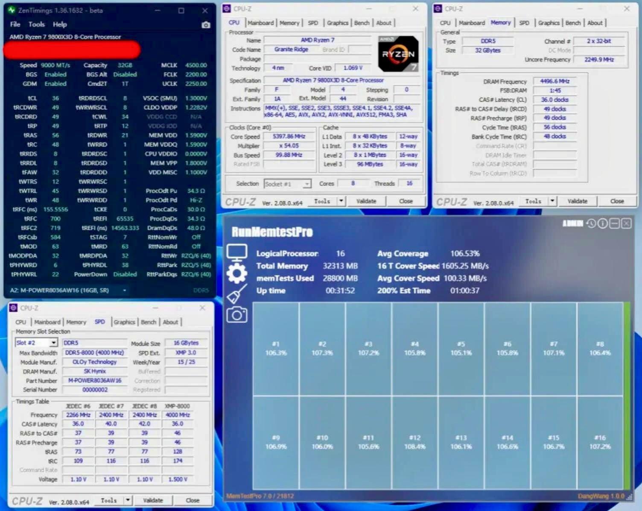Show RunMemtestPro info icon
This screenshot has width=642, height=511.
coord(603,223)
